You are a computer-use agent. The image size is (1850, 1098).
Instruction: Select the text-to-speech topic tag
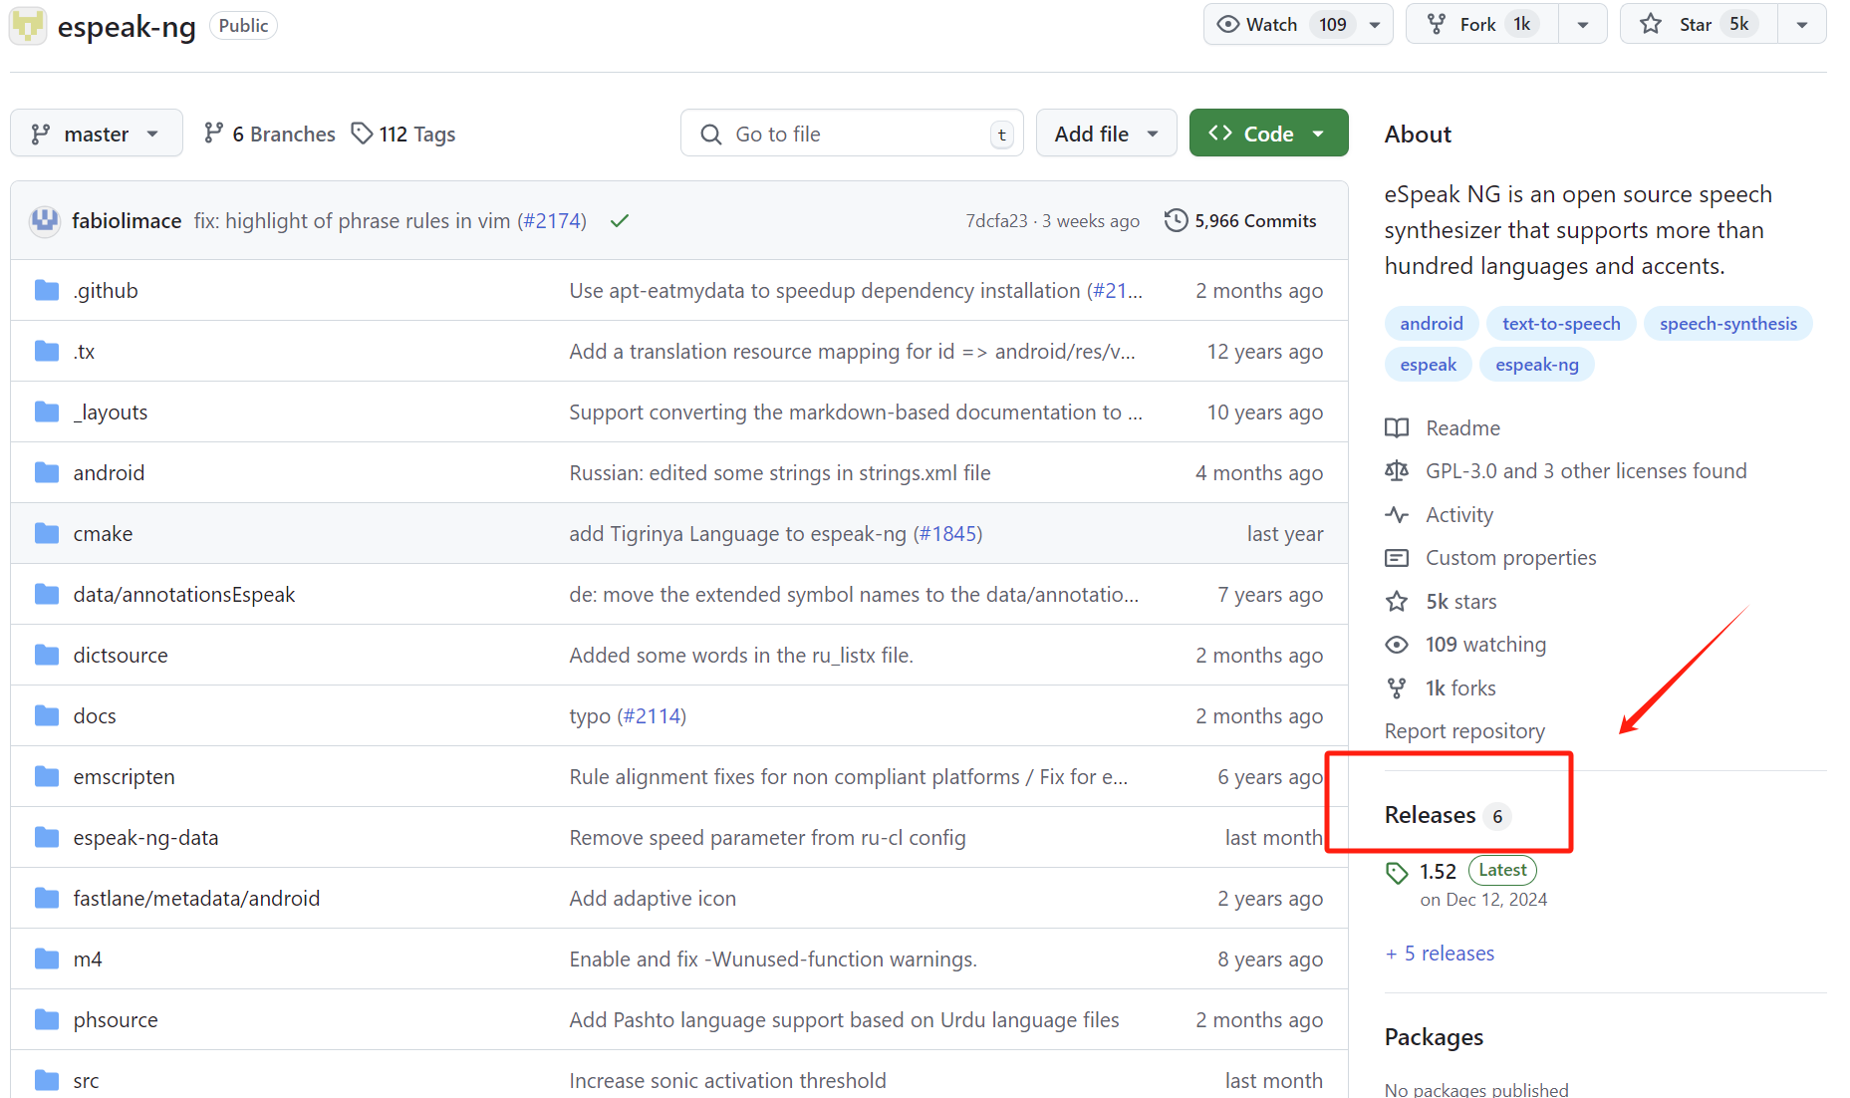click(1561, 323)
